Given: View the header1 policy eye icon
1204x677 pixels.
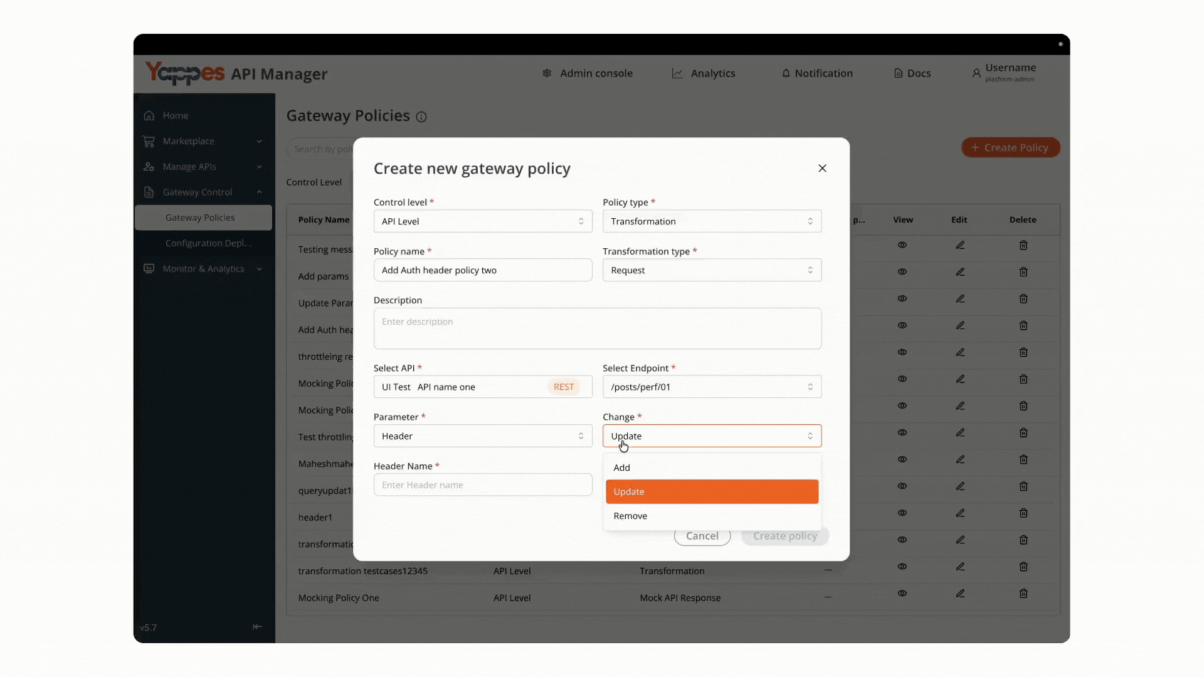Looking at the screenshot, I should (x=902, y=513).
